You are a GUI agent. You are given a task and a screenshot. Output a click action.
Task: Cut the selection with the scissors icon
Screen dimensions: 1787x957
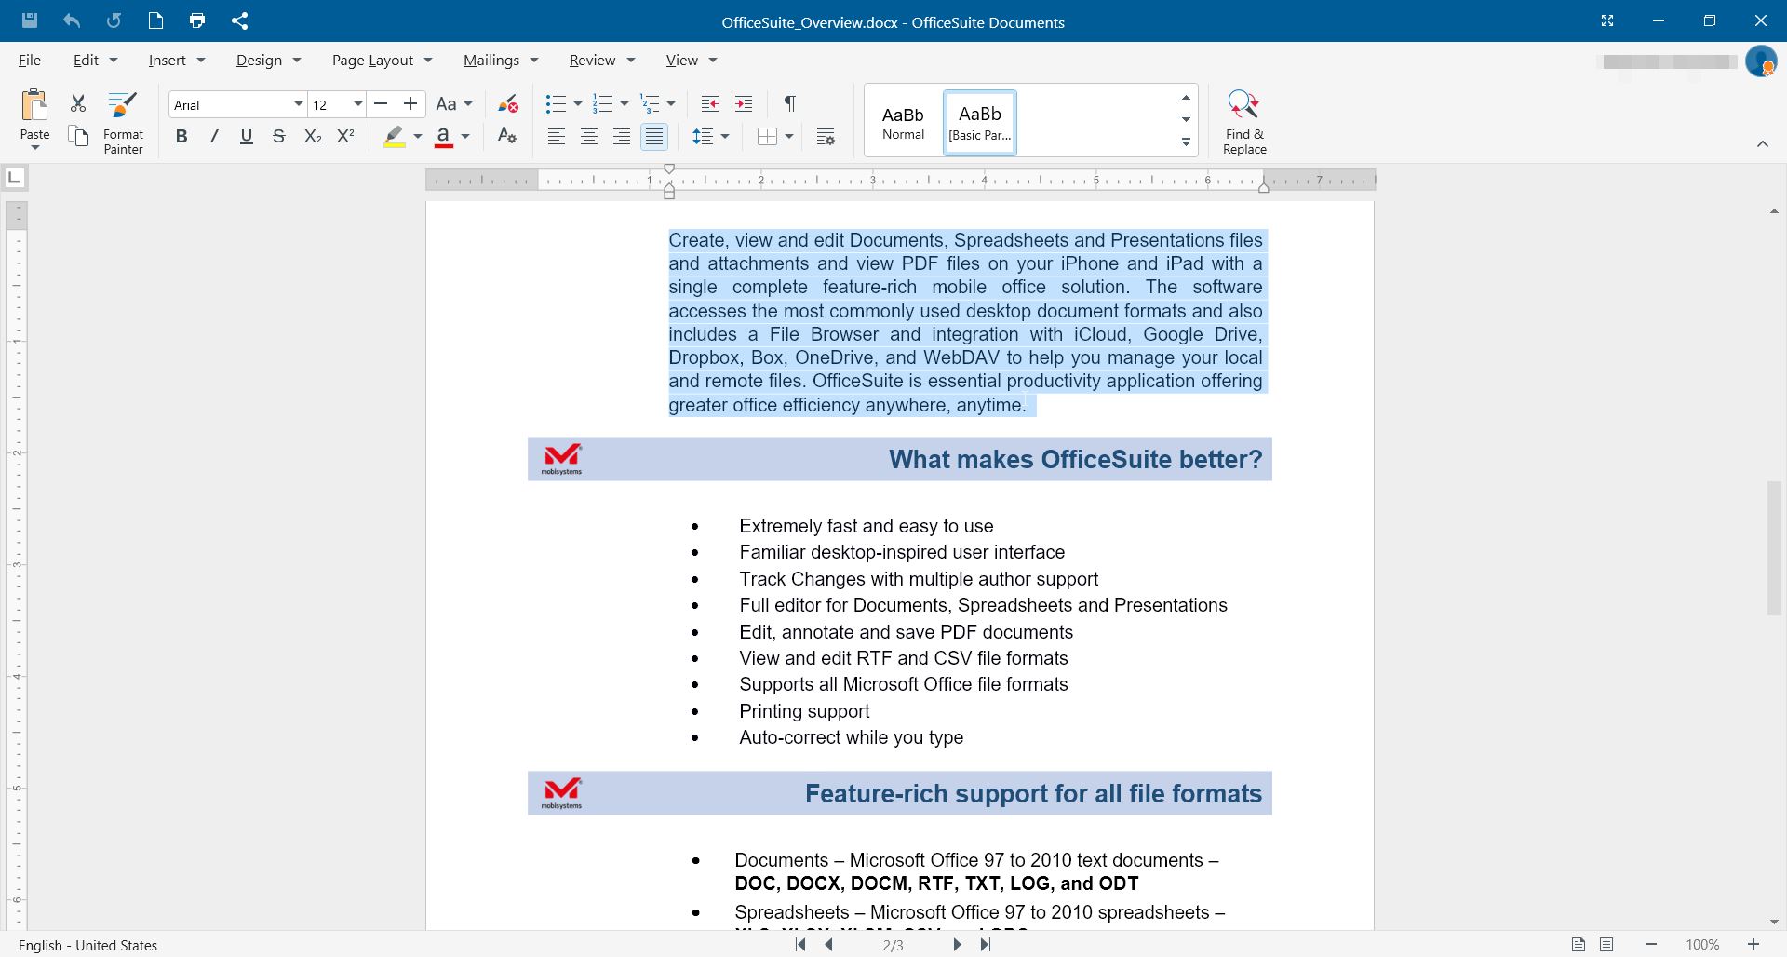pyautogui.click(x=78, y=103)
